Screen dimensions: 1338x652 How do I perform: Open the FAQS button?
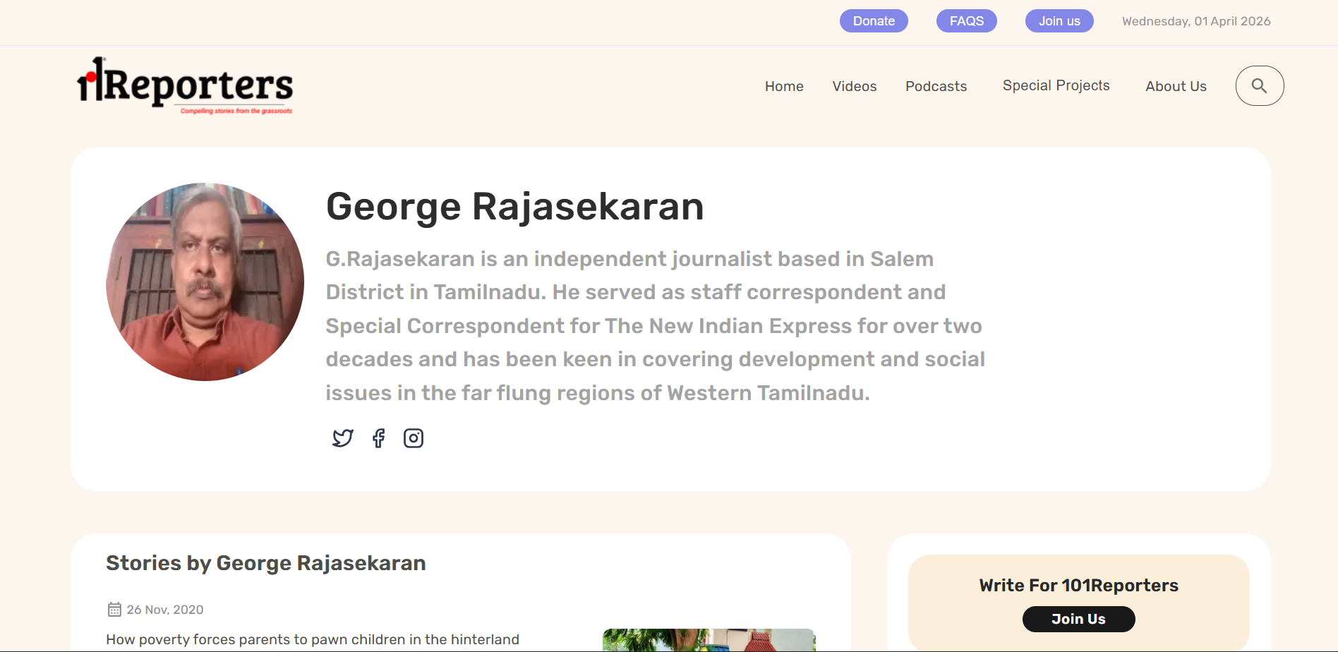(x=966, y=21)
